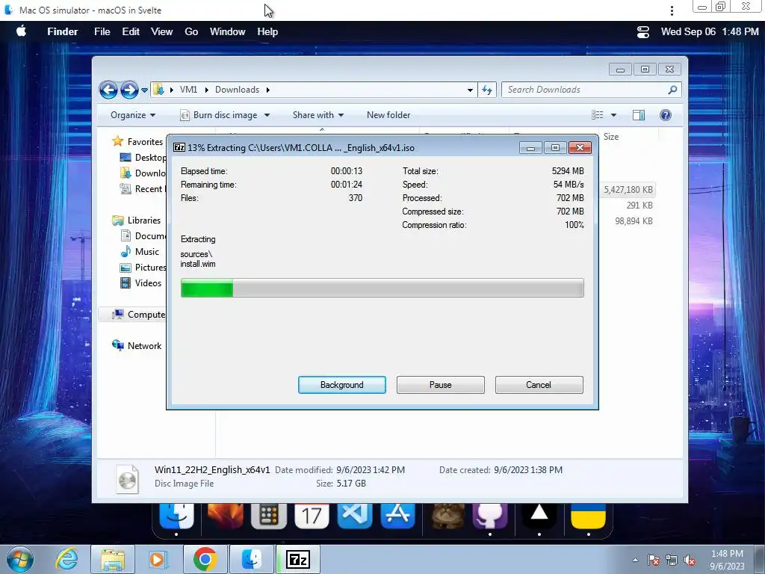Open the Edit menu in macOS bar
Screen dimensions: 765x574
131,31
